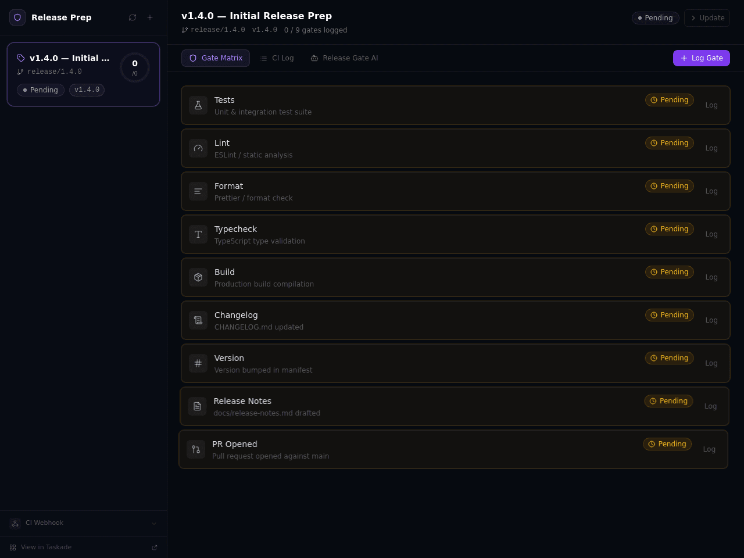Click the Pending badge on the Build row
This screenshot has width=744, height=558.
click(670, 272)
